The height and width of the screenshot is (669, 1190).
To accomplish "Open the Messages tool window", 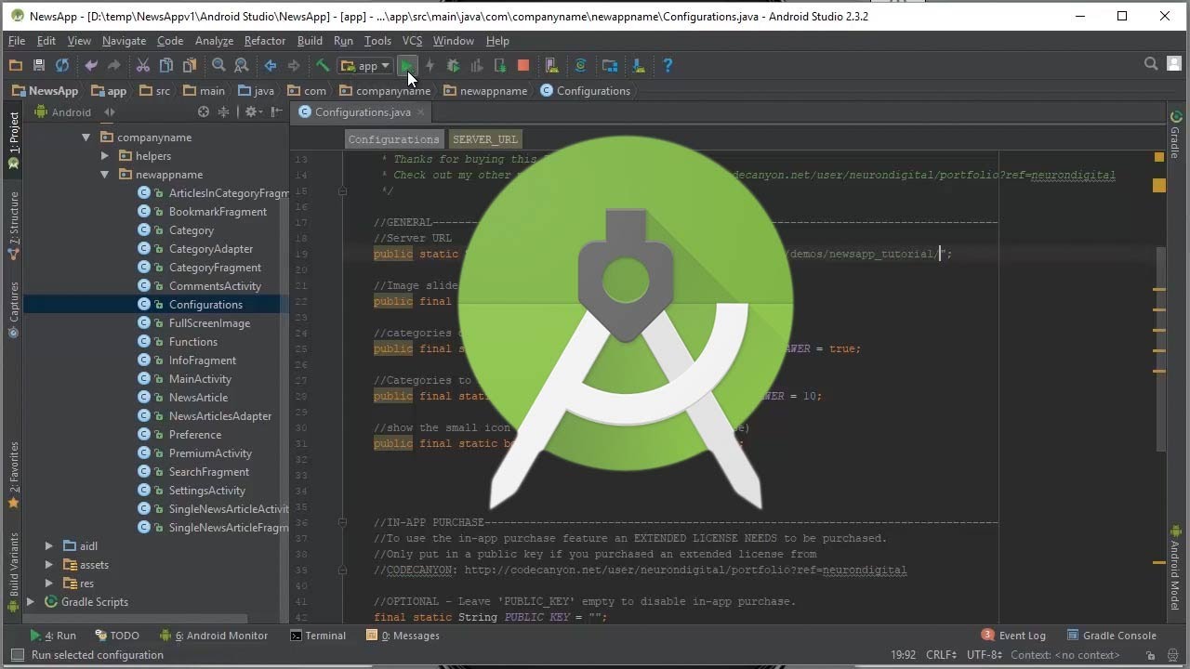I will click(403, 636).
